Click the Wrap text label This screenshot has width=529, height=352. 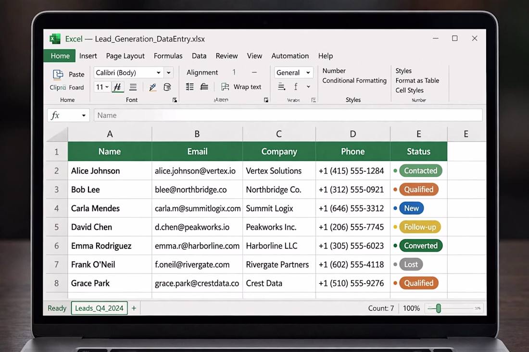pos(247,87)
